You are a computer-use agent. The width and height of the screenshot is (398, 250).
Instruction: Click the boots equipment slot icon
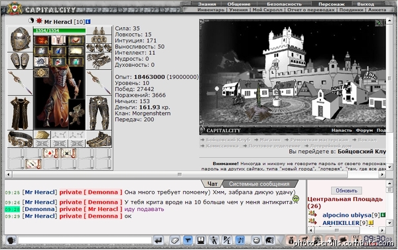(99, 139)
